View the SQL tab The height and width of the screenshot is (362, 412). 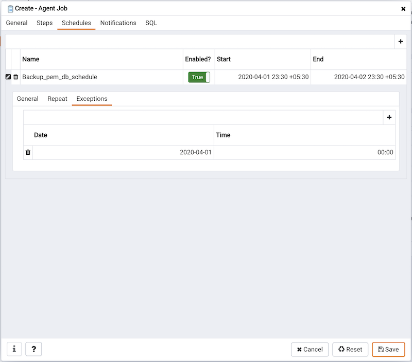click(x=151, y=23)
